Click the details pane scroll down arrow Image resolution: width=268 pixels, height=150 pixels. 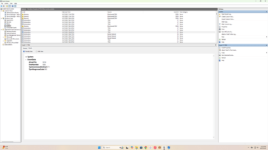click(x=214, y=137)
